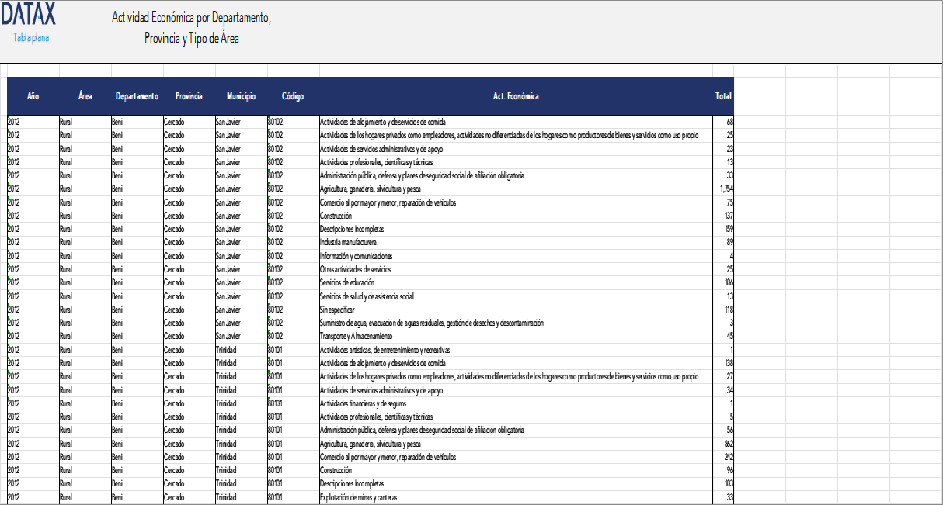The height and width of the screenshot is (505, 943).
Task: Click the Código column header
Action: click(x=293, y=96)
